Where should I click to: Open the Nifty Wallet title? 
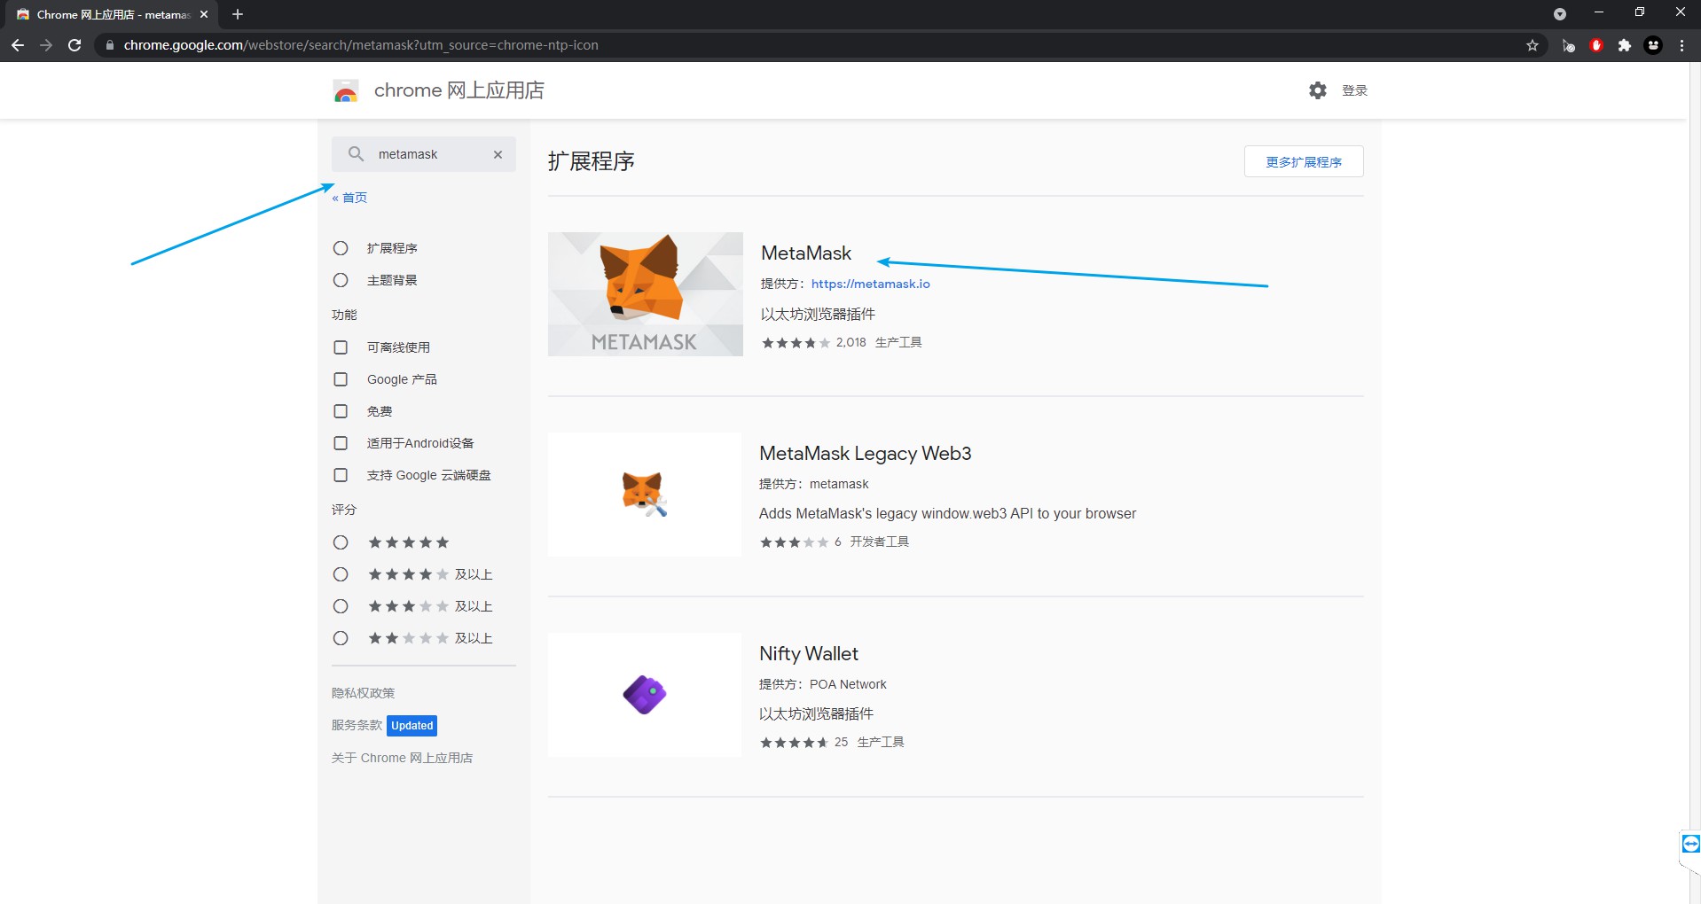(809, 653)
